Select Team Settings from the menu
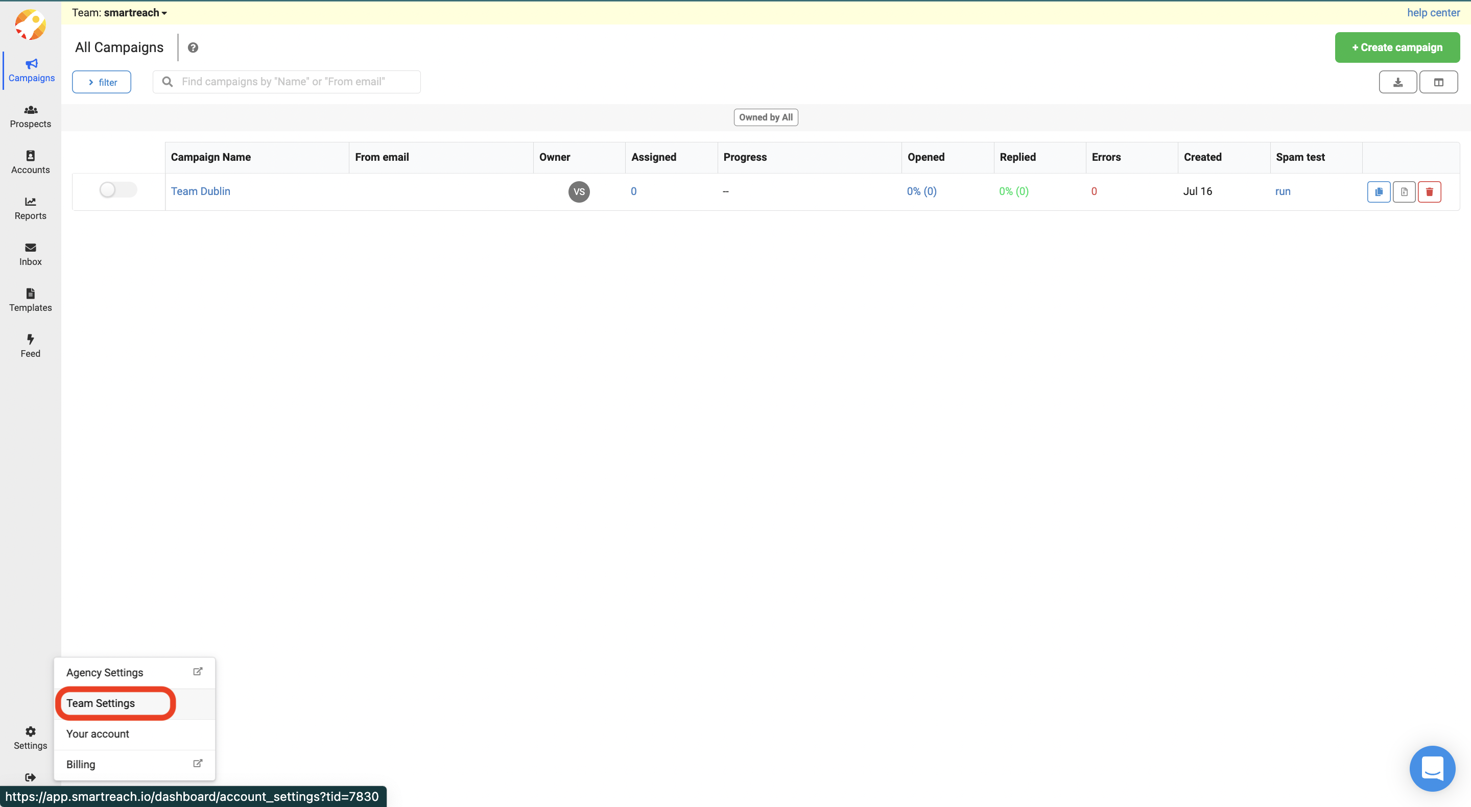 (101, 703)
